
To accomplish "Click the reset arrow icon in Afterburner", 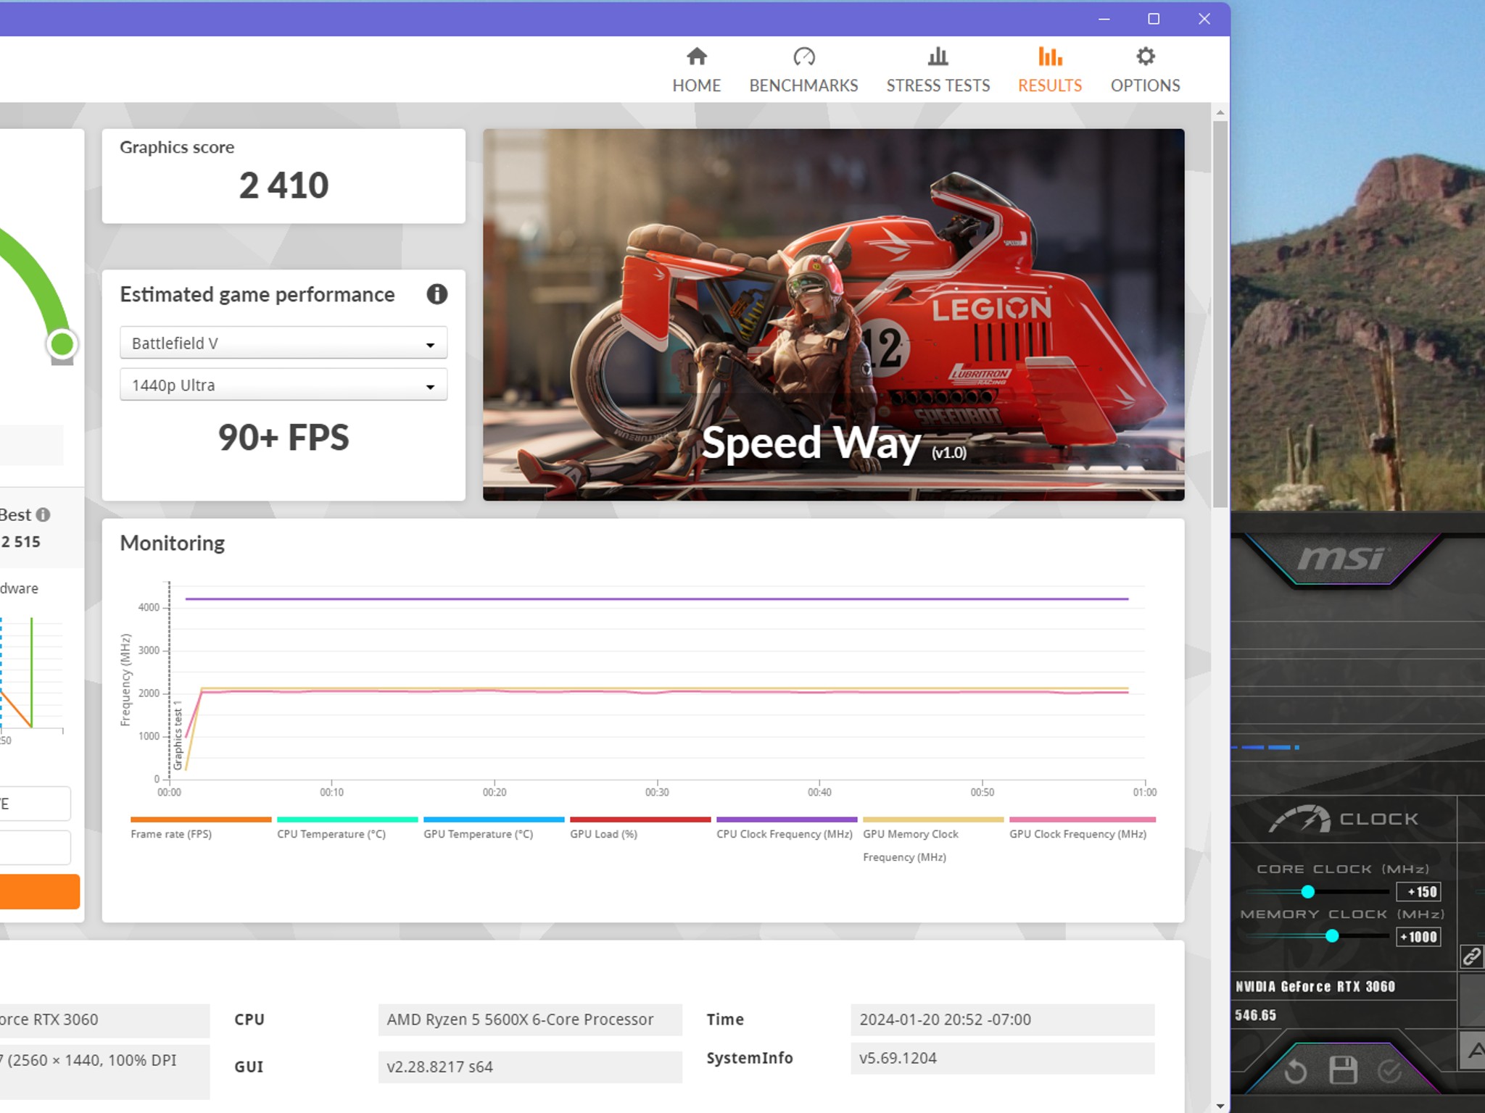I will pos(1295,1071).
